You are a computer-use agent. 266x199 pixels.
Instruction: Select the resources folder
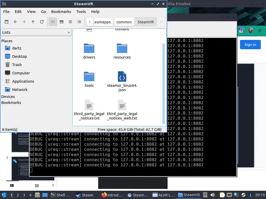[x=122, y=51]
